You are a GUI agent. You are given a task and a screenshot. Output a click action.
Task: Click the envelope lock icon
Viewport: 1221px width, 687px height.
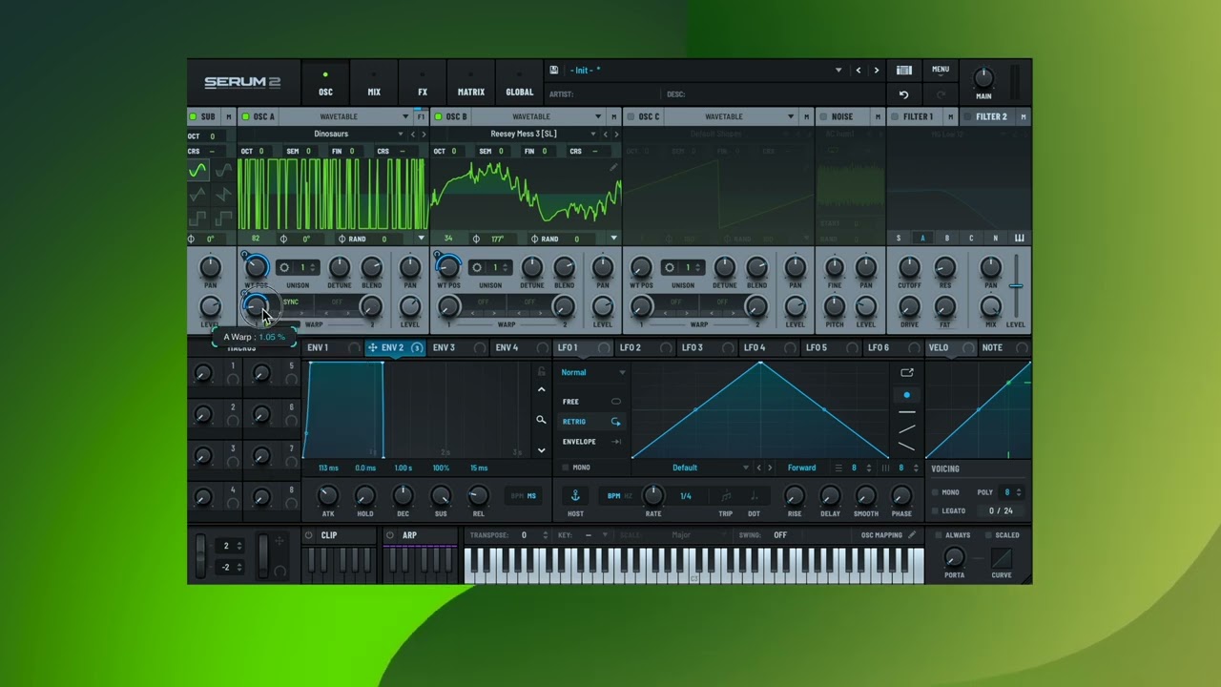pyautogui.click(x=541, y=371)
